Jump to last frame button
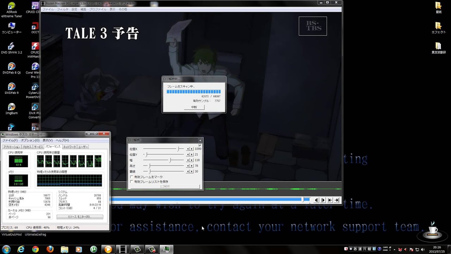Image resolution: width=451 pixels, height=254 pixels. click(336, 200)
